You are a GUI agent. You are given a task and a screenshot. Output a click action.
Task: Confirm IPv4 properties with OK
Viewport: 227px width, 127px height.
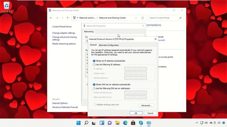click(x=136, y=113)
